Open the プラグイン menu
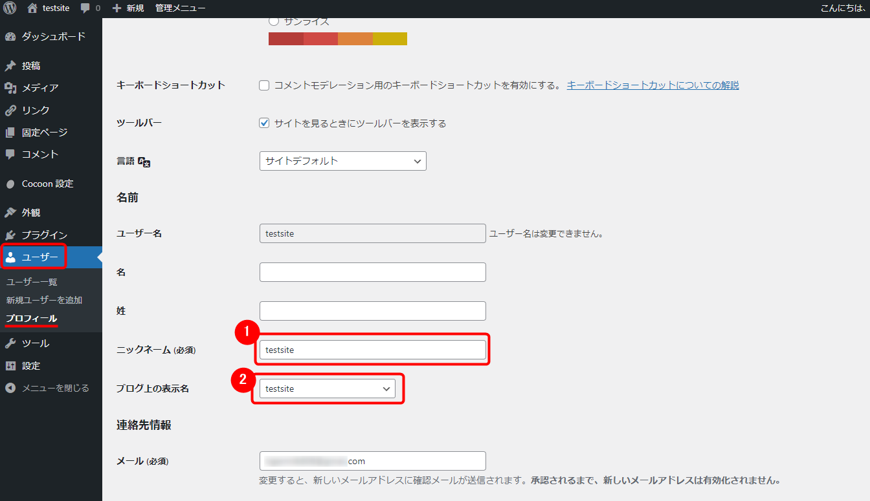 pos(51,235)
